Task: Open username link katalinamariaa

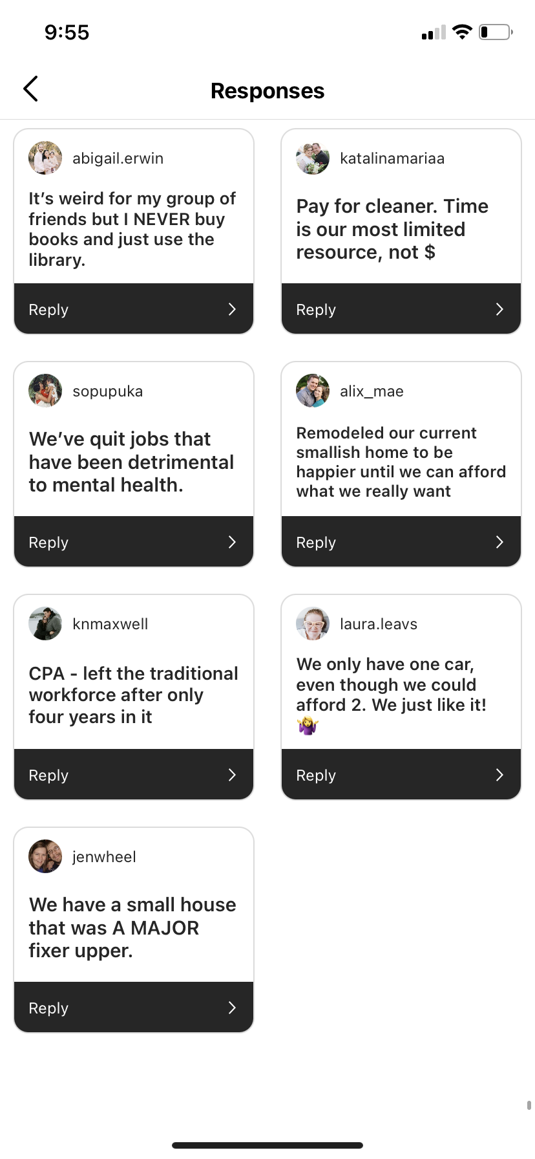Action: 392,158
